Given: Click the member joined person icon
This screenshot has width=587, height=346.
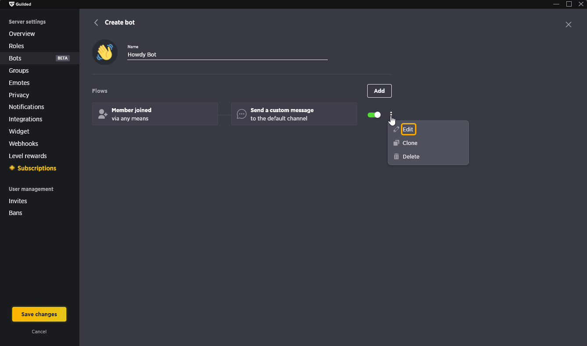Looking at the screenshot, I should click(x=103, y=114).
